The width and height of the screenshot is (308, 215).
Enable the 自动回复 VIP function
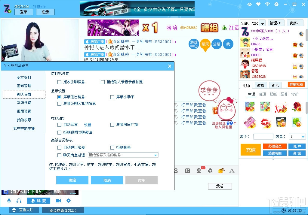point(59,124)
